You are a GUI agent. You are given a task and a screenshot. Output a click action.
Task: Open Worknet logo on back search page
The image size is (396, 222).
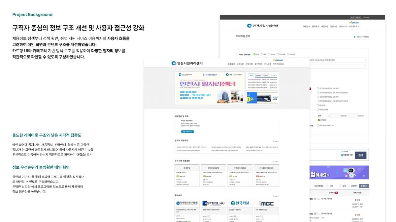click(354, 22)
